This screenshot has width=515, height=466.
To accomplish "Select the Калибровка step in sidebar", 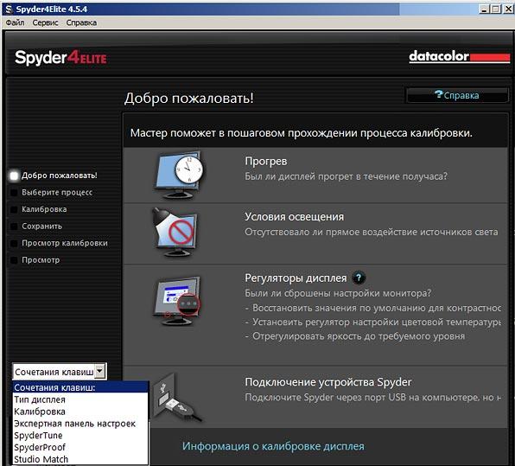I will pyautogui.click(x=39, y=209).
